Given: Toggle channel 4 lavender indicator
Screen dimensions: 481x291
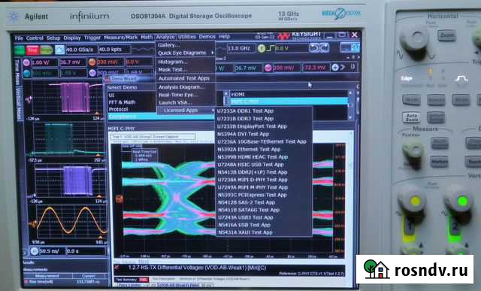Looking at the screenshot, I should tap(92, 73).
